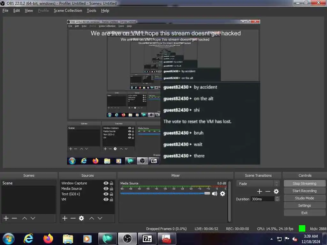Open 7-Zip from the taskbar
The width and height of the screenshot is (327, 245).
coord(147,239)
